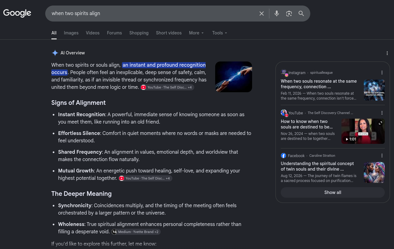Open the Tools dropdown
The height and width of the screenshot is (249, 394).
[220, 33]
